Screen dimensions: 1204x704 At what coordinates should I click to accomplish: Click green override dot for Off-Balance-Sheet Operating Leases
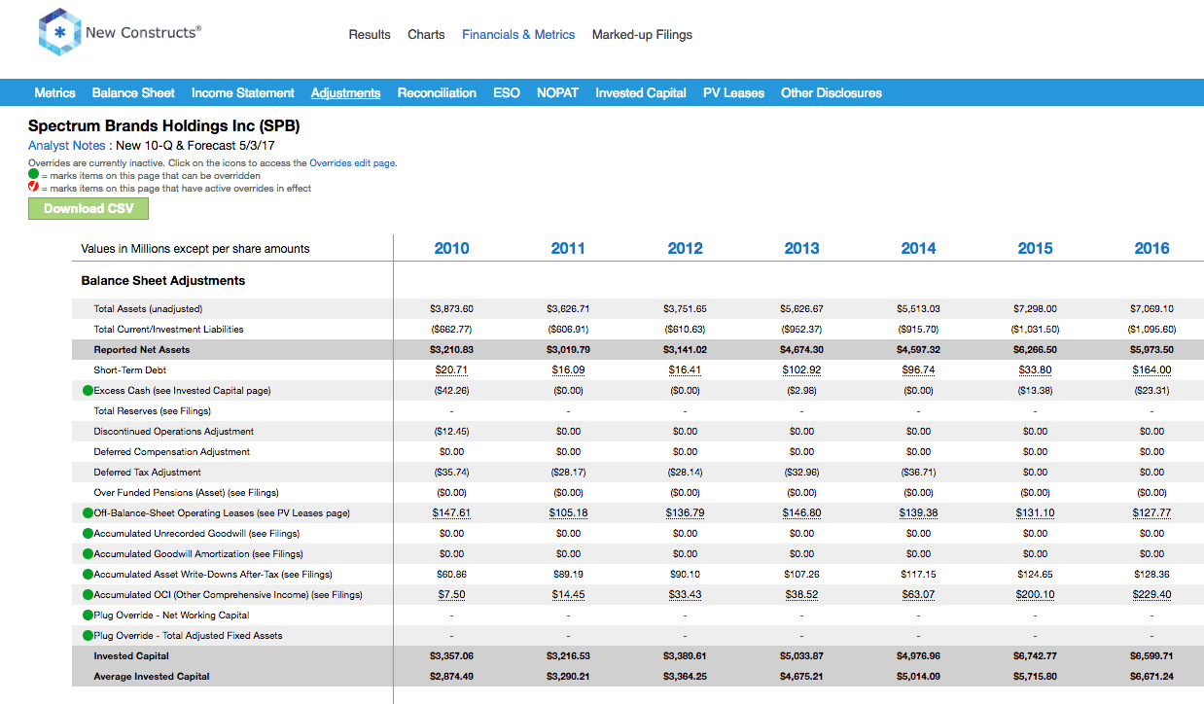[x=88, y=513]
